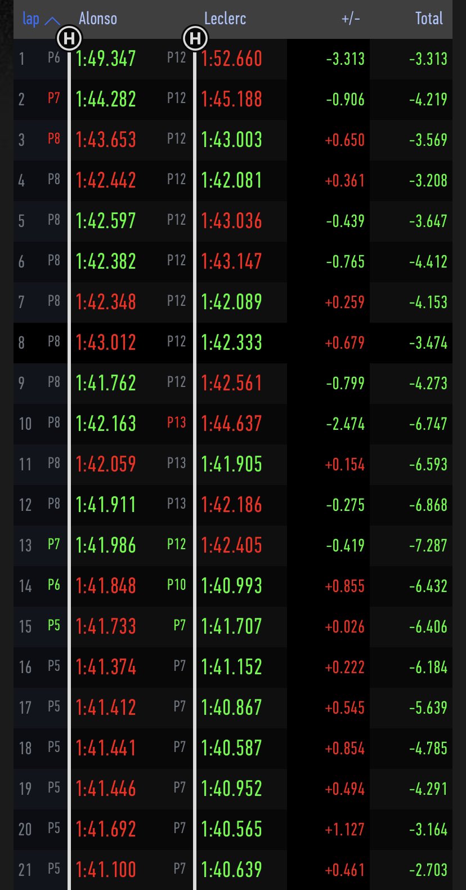Click Leclerc's 1:44.637 lap time
Image resolution: width=466 pixels, height=890 pixels.
[x=232, y=424]
